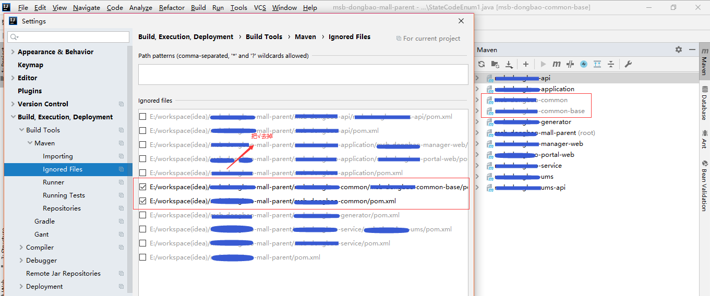Open VCS menu
The image size is (710, 296).
click(260, 7)
